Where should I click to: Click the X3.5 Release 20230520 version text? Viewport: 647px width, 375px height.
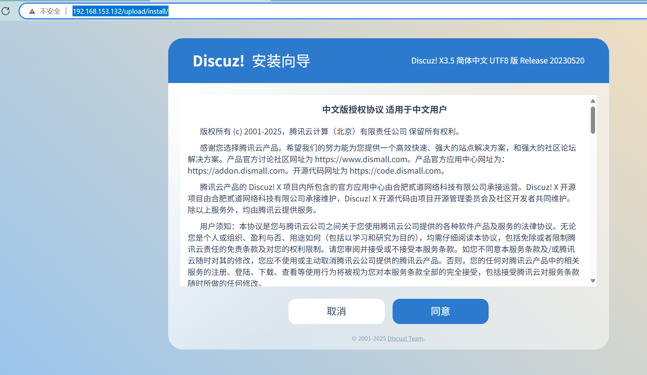497,61
